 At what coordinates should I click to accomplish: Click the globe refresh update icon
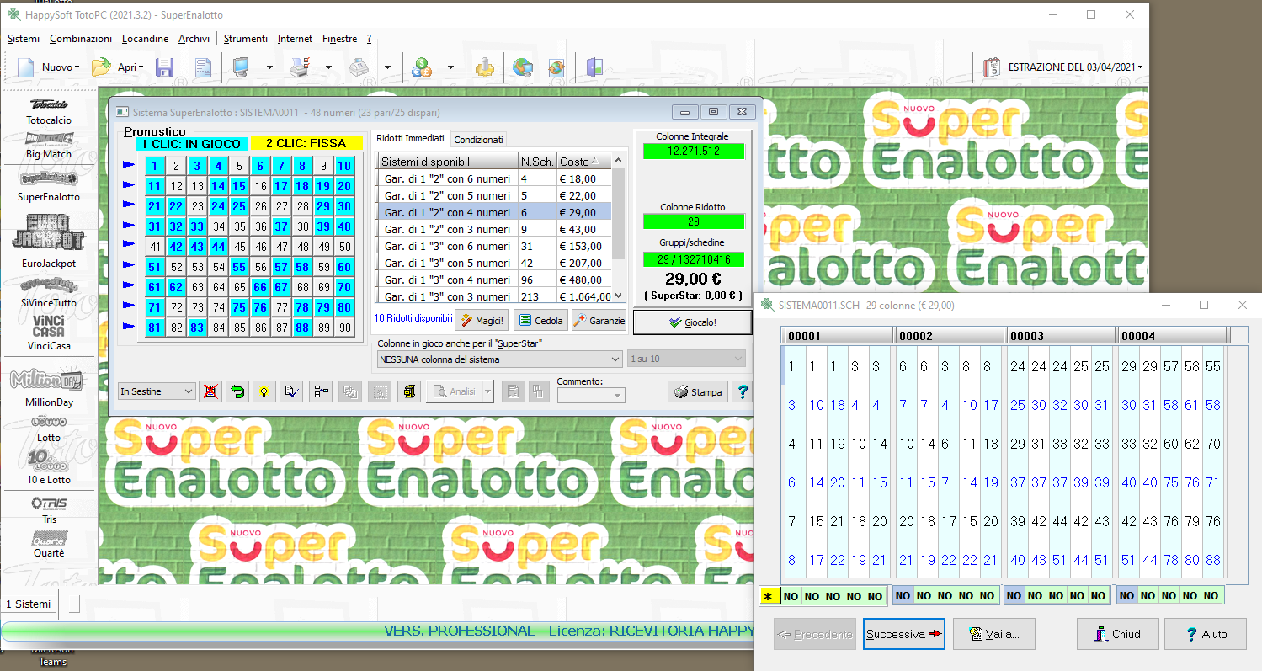[556, 67]
